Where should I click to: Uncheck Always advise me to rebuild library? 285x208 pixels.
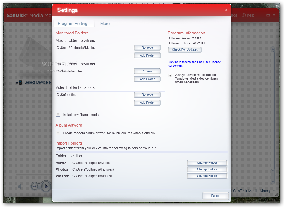pyautogui.click(x=170, y=75)
